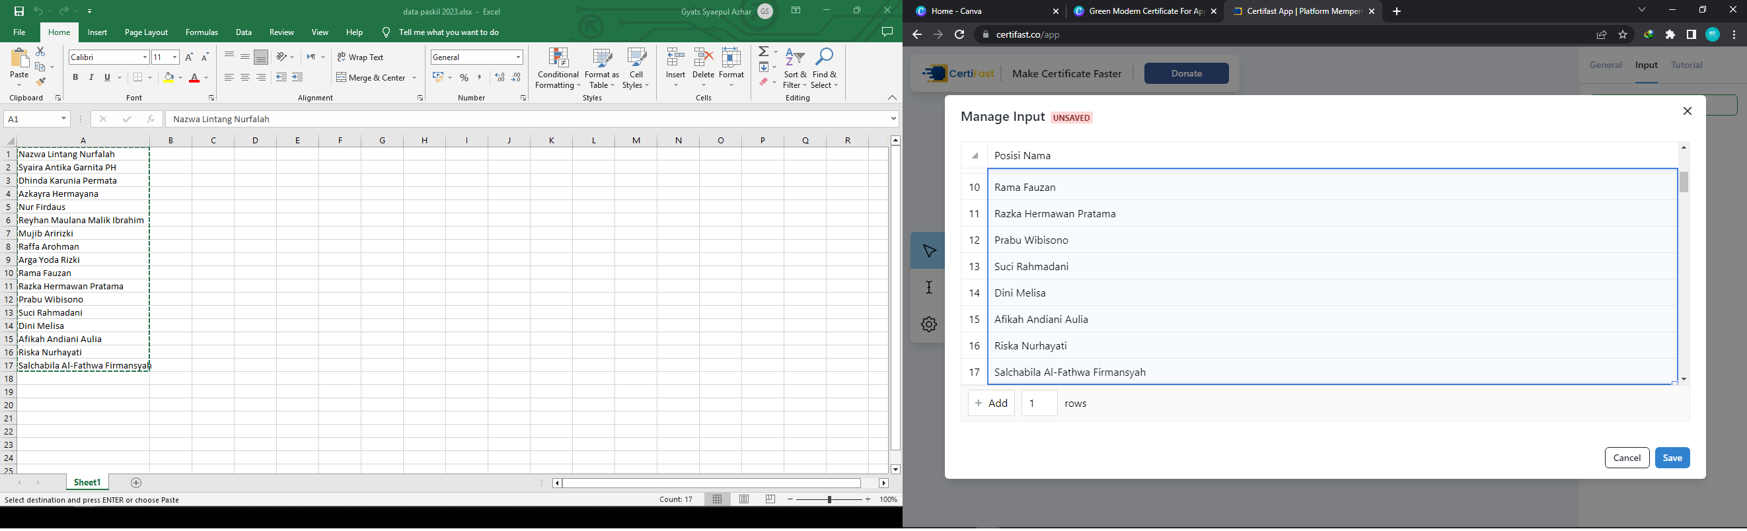
Task: Click Add rows button
Action: pyautogui.click(x=991, y=404)
